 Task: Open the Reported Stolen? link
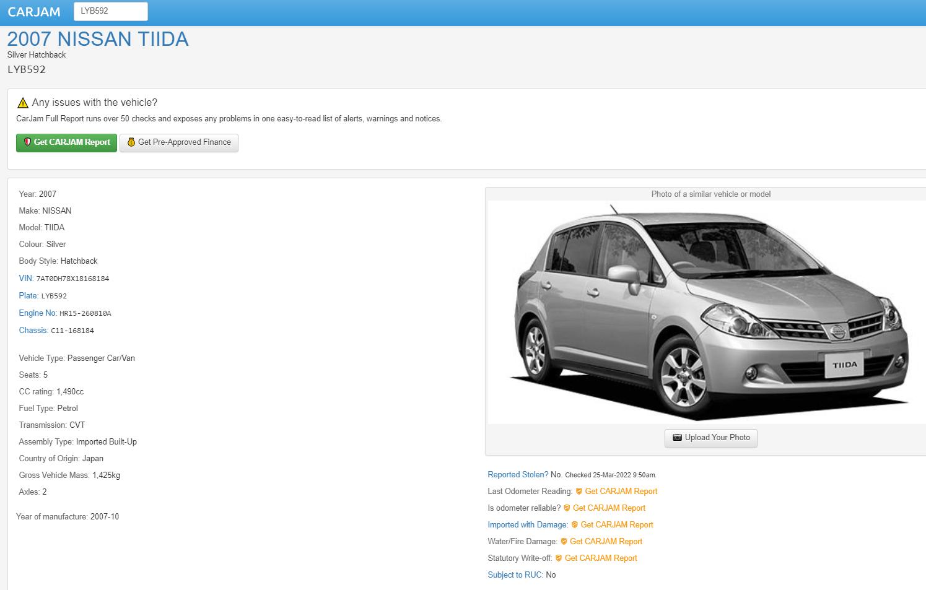tap(518, 474)
